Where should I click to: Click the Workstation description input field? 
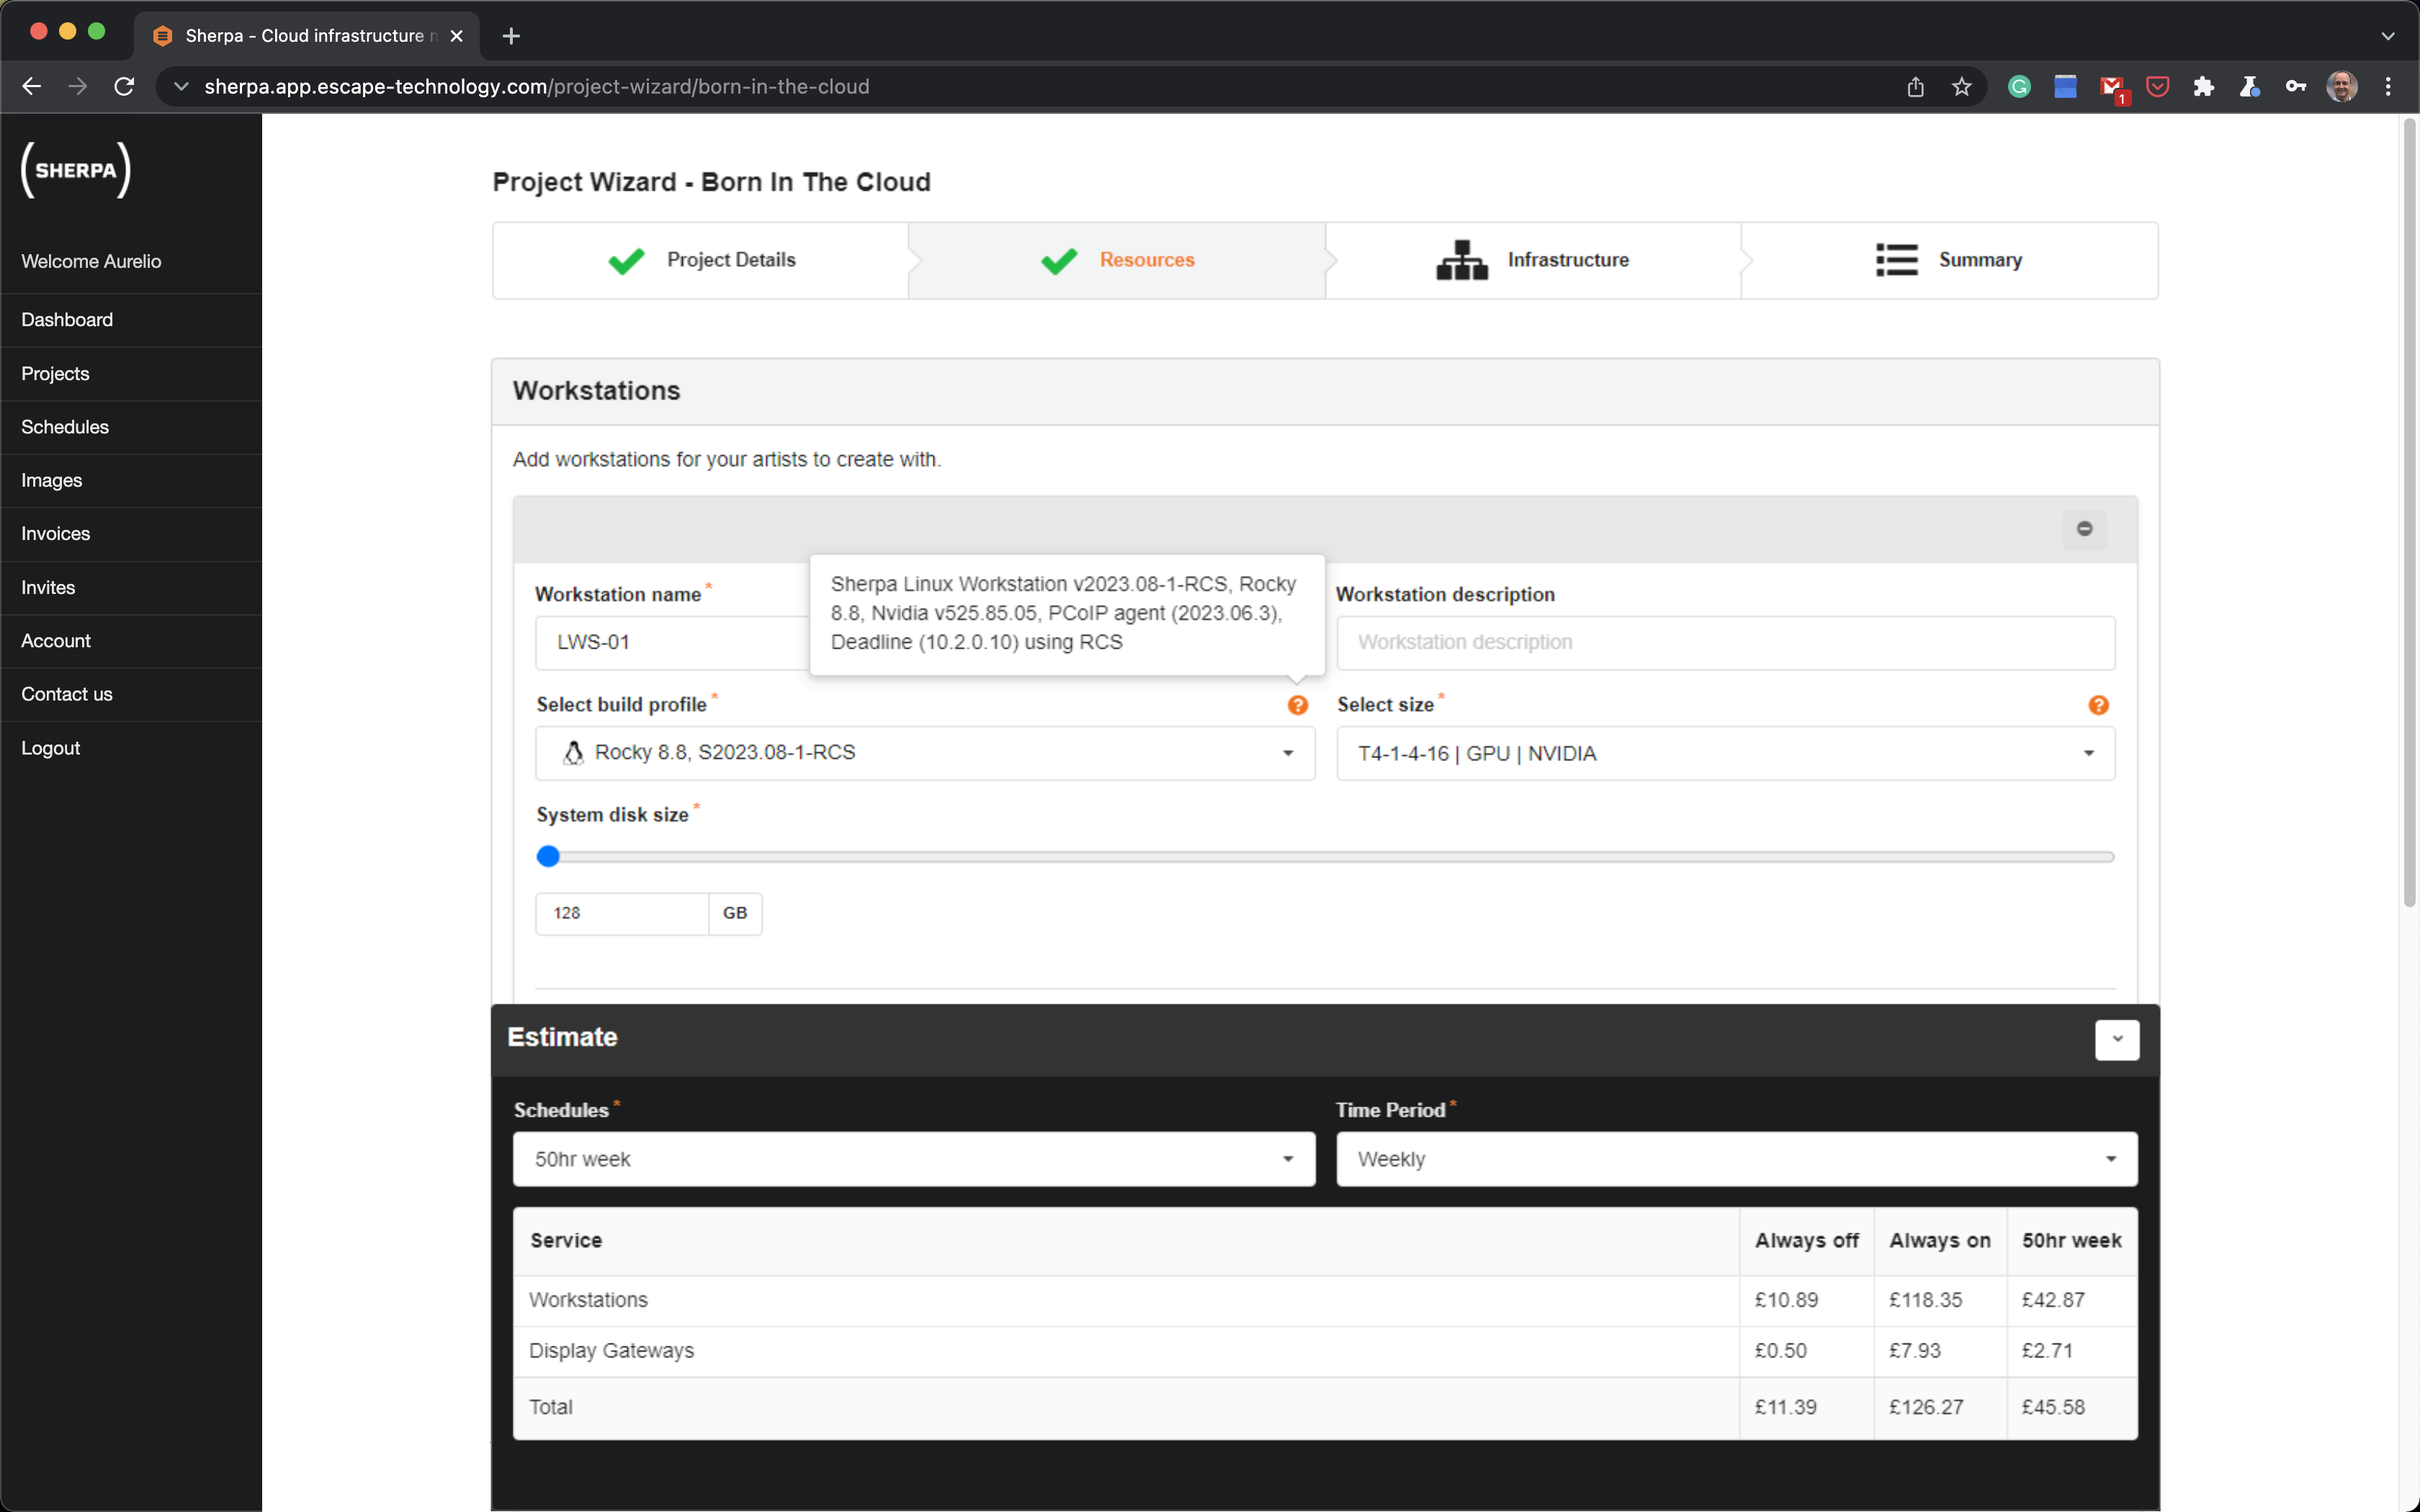[1725, 642]
